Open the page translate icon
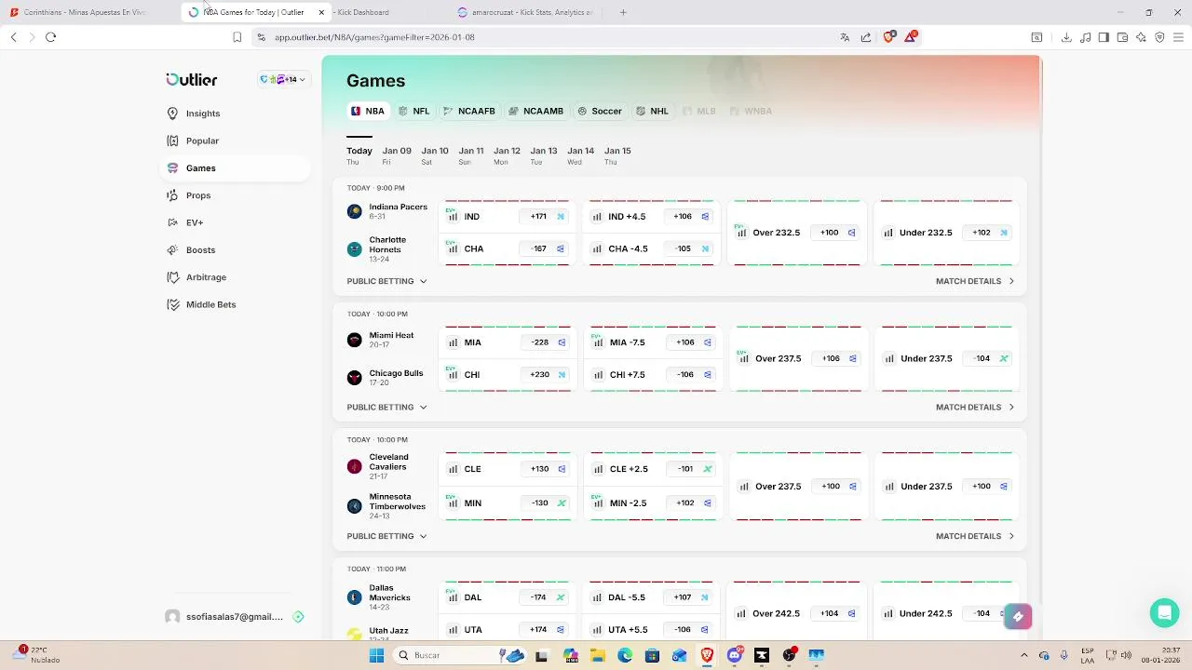This screenshot has width=1192, height=670. pyautogui.click(x=845, y=37)
